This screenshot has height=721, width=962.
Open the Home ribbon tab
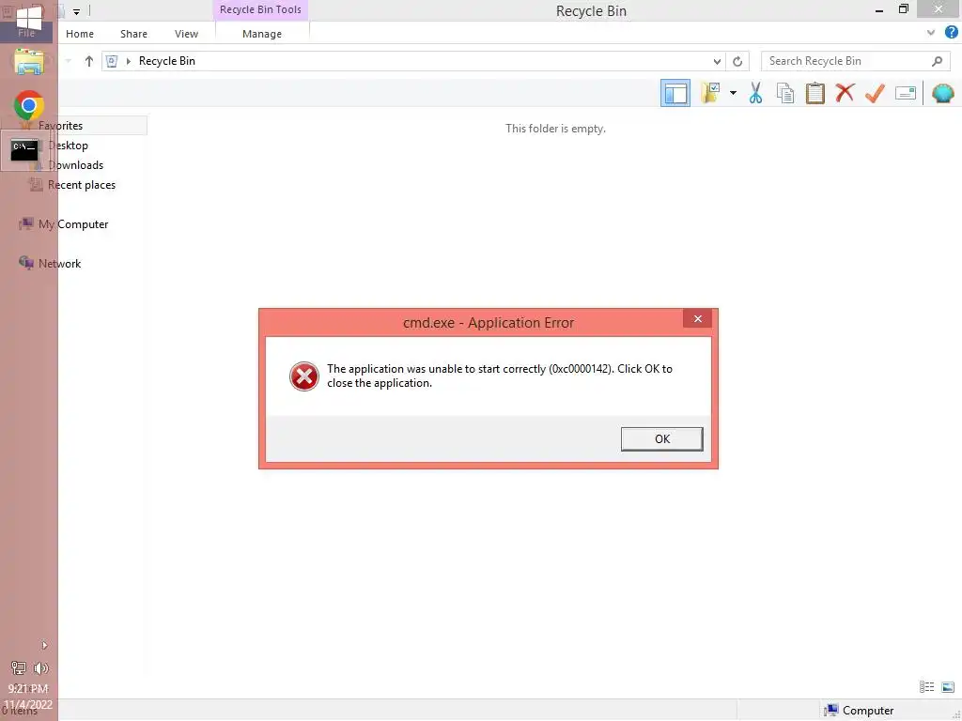(x=80, y=34)
